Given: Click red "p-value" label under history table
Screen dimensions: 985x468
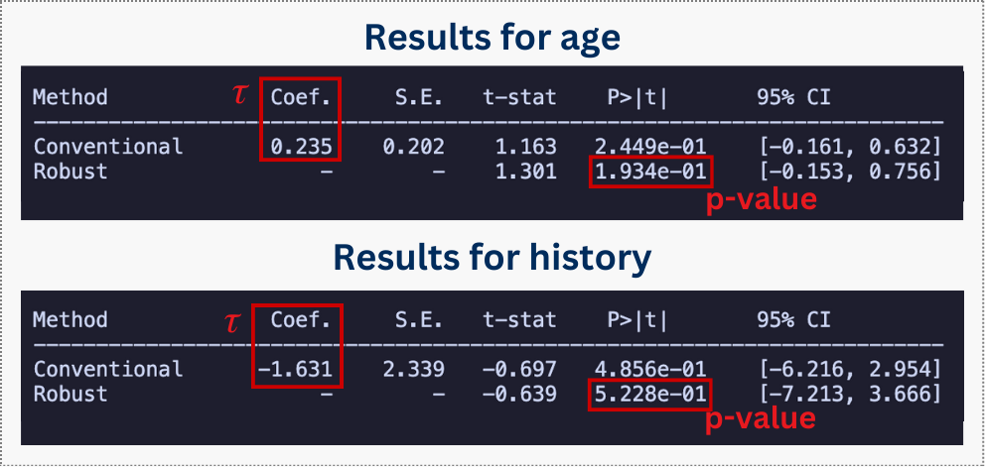Looking at the screenshot, I should click(761, 419).
